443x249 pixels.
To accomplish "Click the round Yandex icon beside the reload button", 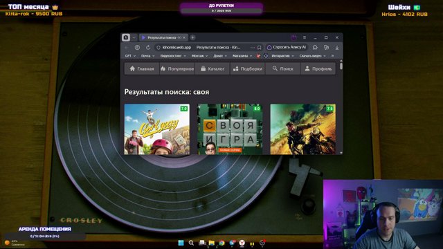I will (137, 48).
